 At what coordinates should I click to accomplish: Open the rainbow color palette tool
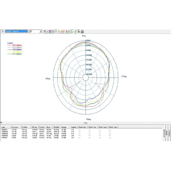[50, 31]
